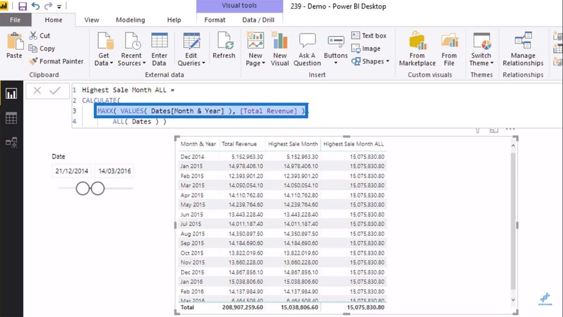Screen dimensions: 563x317
Task: Open the Shapes dropdown
Action: click(370, 61)
